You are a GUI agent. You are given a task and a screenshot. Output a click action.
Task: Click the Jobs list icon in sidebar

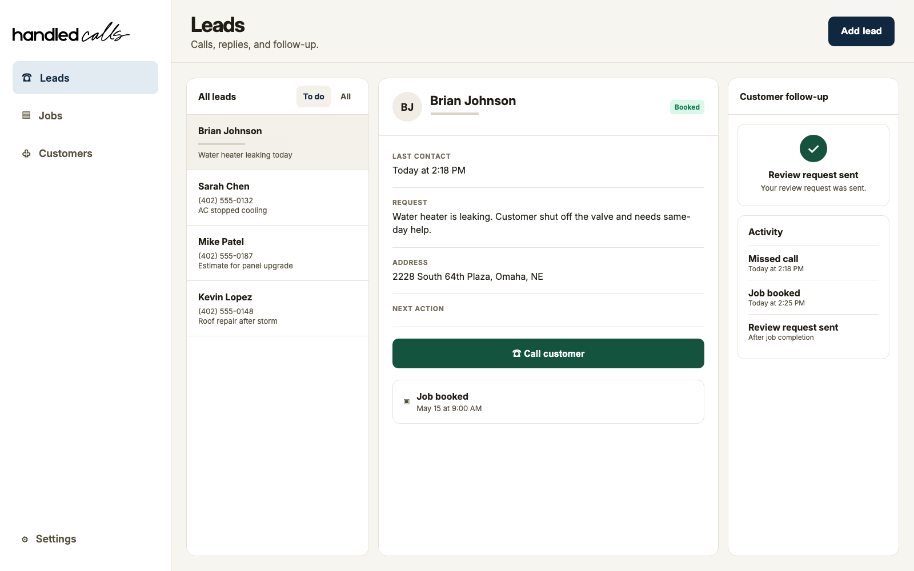26,115
